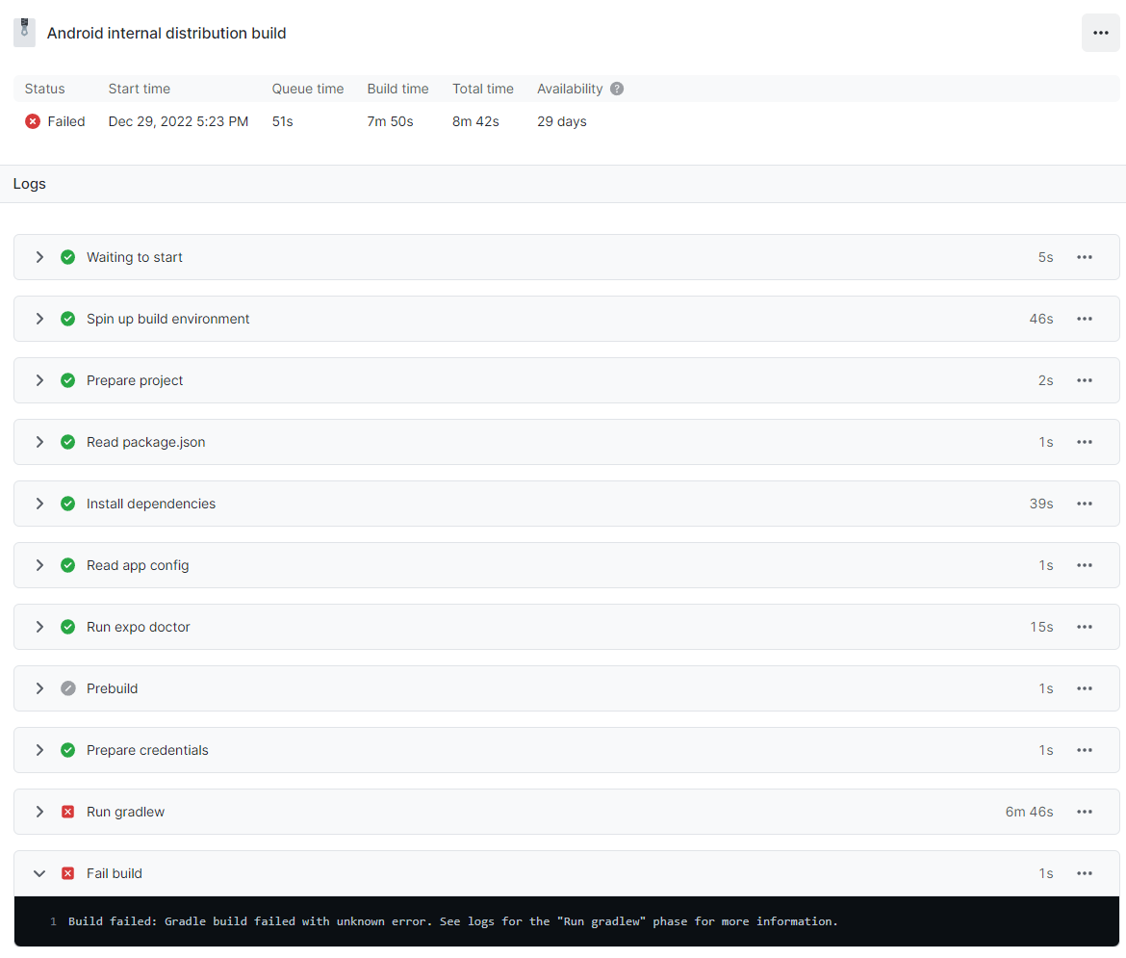Click green check icon of Read app config

67,565
